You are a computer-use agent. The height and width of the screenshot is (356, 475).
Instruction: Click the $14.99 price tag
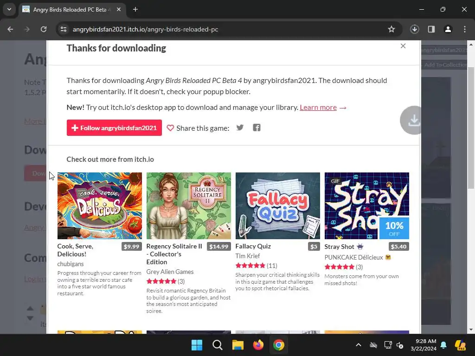pos(219,247)
